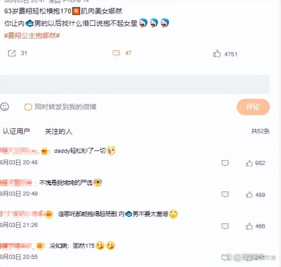Submit with the orange 评论 button
The image size is (281, 267).
coord(253,107)
